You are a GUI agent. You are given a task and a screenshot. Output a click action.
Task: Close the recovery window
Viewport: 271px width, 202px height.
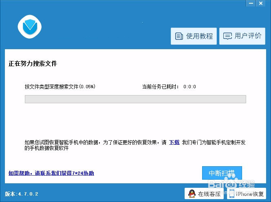coord(261,3)
